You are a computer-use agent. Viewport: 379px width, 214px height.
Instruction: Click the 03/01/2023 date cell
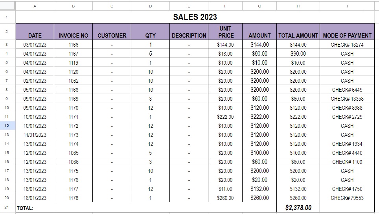point(35,45)
